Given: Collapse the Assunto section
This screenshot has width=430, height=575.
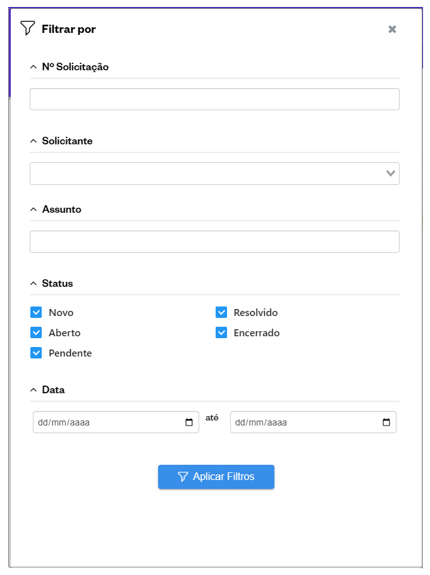Looking at the screenshot, I should tap(34, 210).
